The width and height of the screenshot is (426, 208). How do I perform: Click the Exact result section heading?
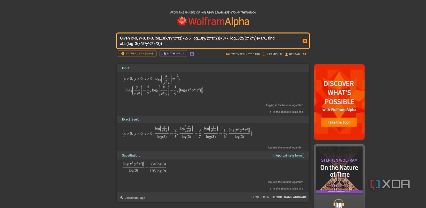(131, 119)
